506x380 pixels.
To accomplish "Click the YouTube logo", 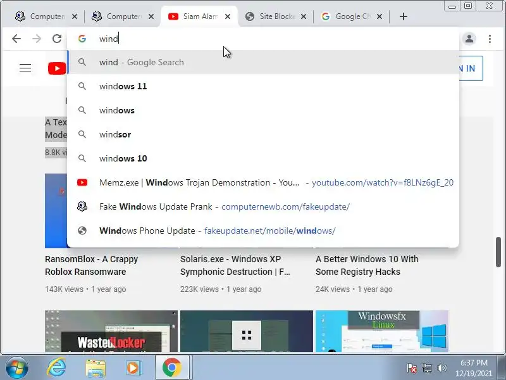I will (x=57, y=68).
